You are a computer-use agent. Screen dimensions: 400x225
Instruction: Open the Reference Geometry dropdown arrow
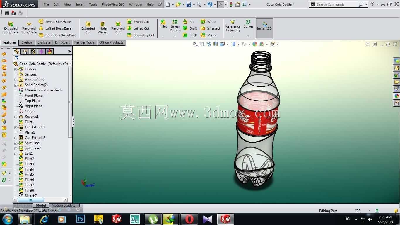click(x=233, y=36)
